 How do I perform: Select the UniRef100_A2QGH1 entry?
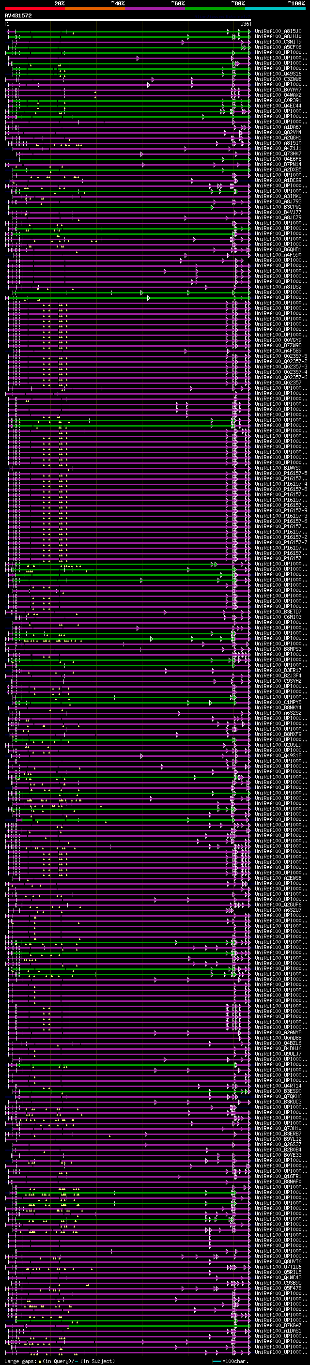(278, 138)
